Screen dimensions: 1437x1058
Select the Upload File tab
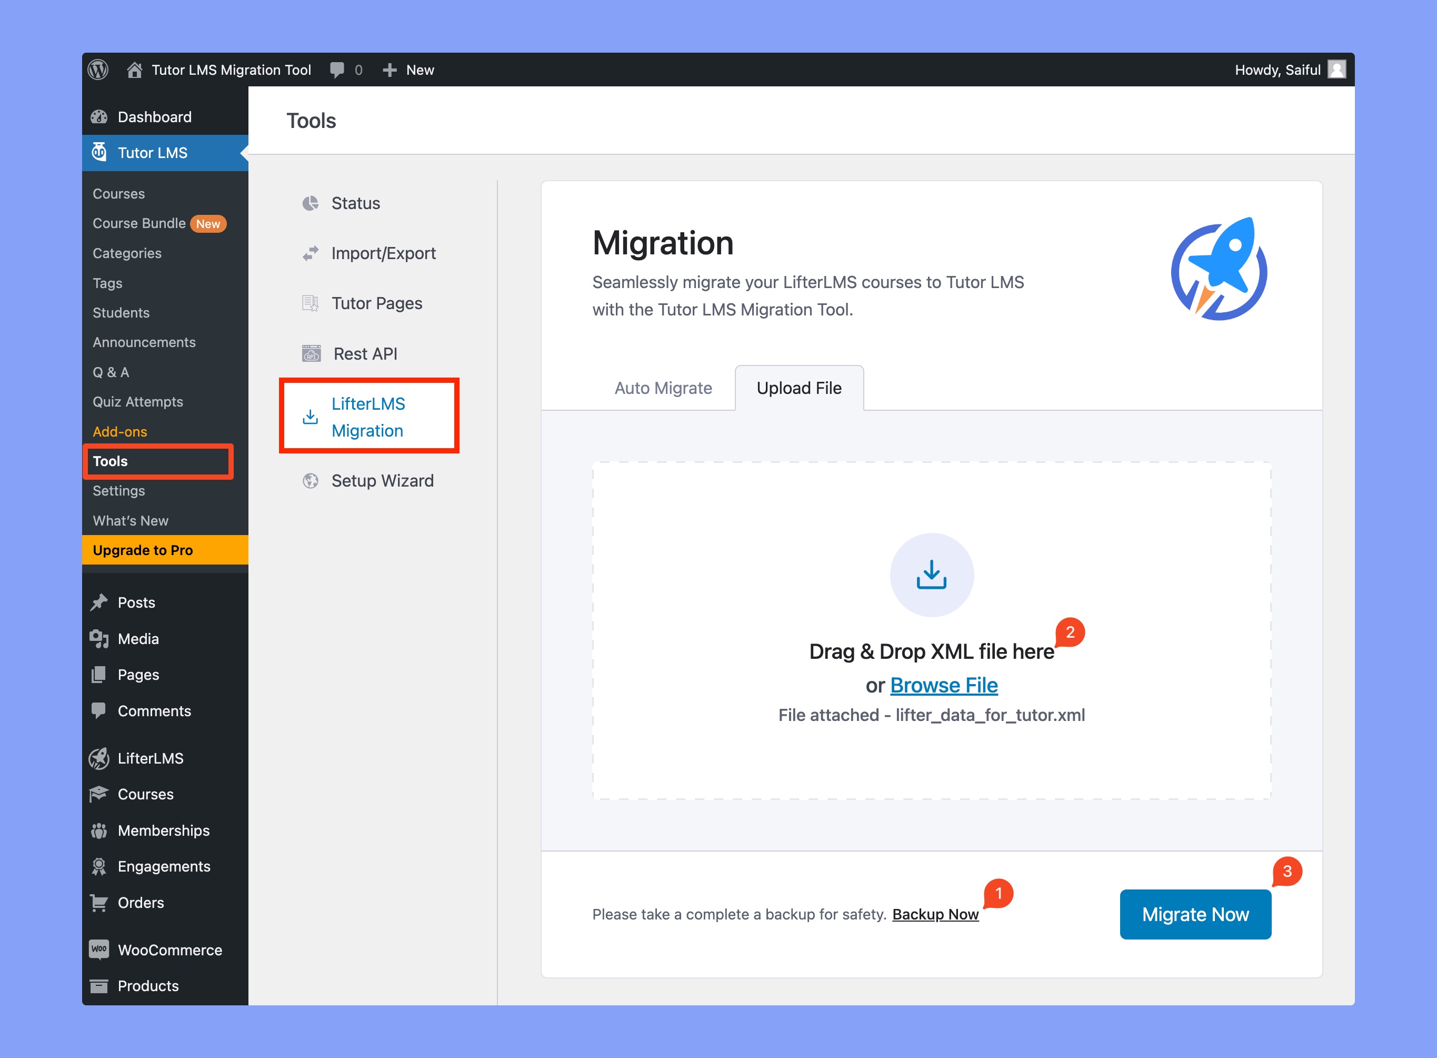point(799,388)
